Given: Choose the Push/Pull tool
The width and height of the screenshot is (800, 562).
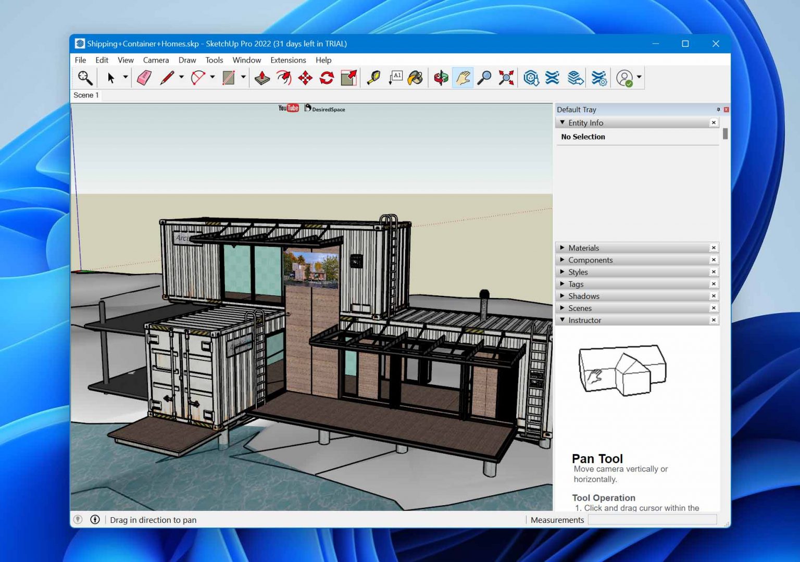Looking at the screenshot, I should click(262, 78).
